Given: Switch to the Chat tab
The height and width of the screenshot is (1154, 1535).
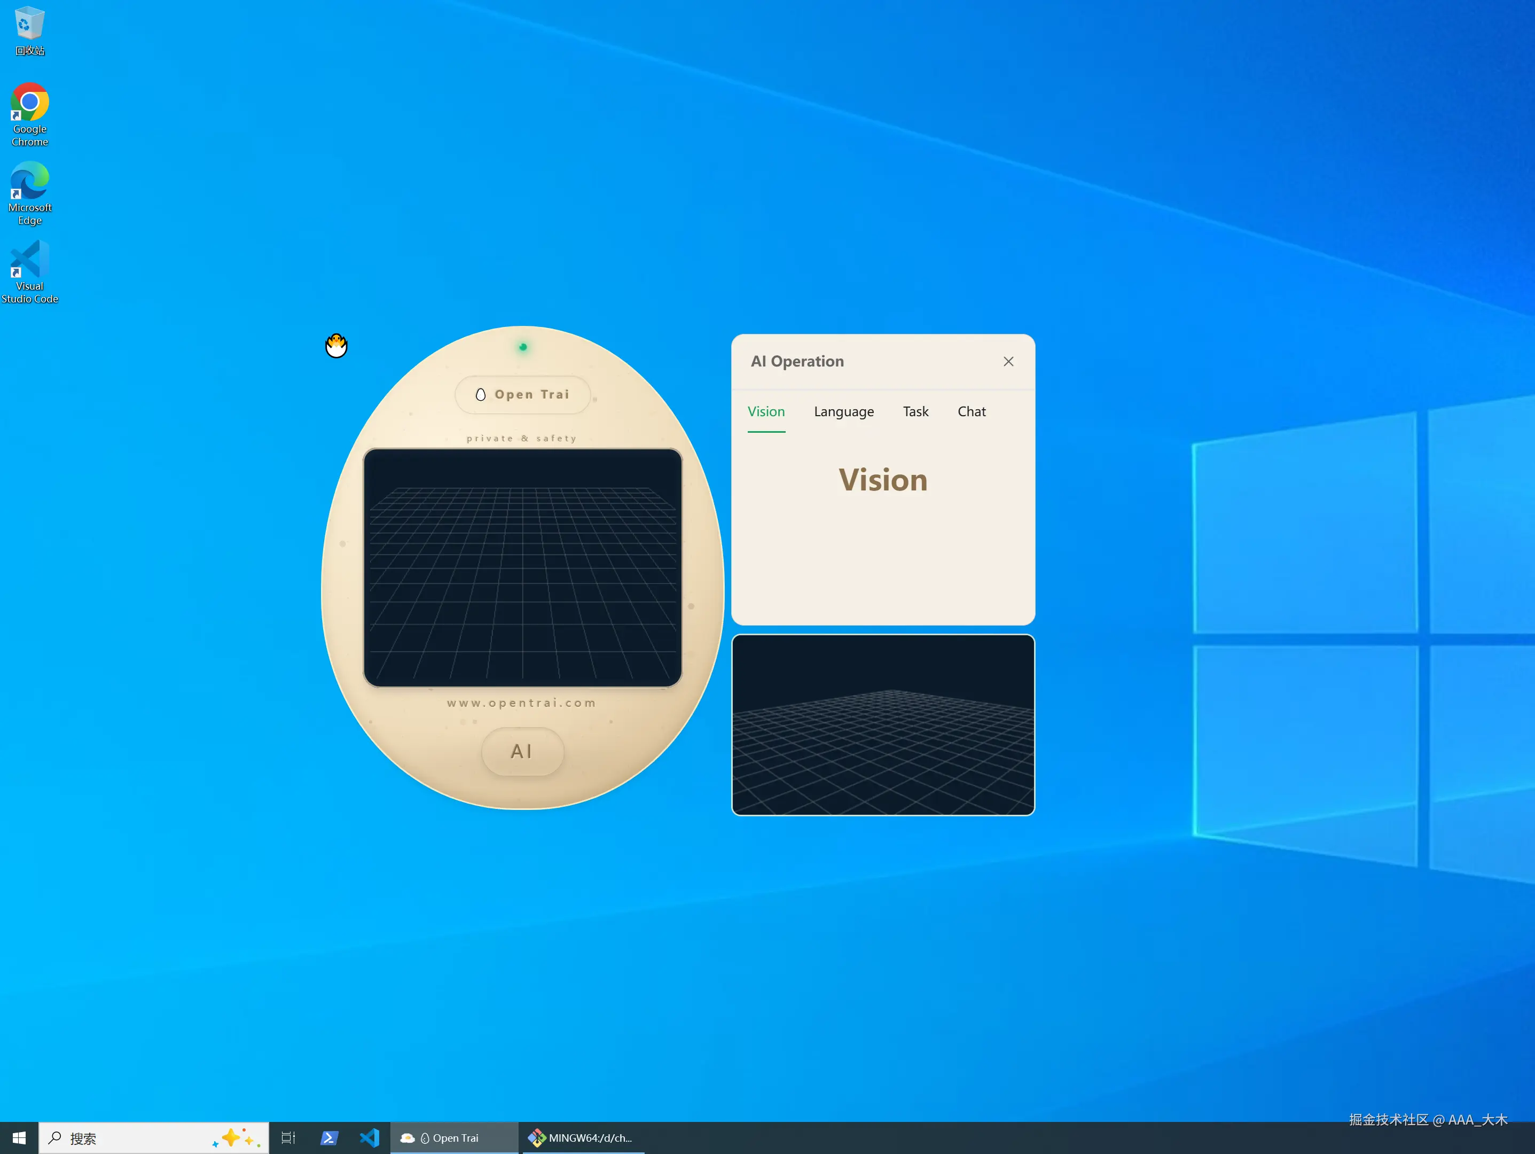Looking at the screenshot, I should (971, 412).
